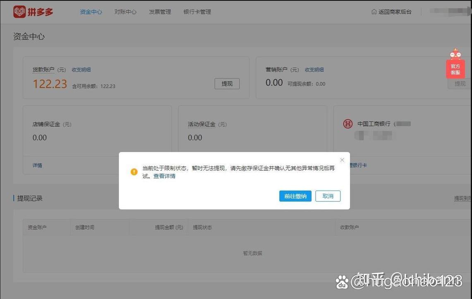472x299 pixels.
Task: Click the 货款账户 balance 122.23
Action: click(50, 84)
